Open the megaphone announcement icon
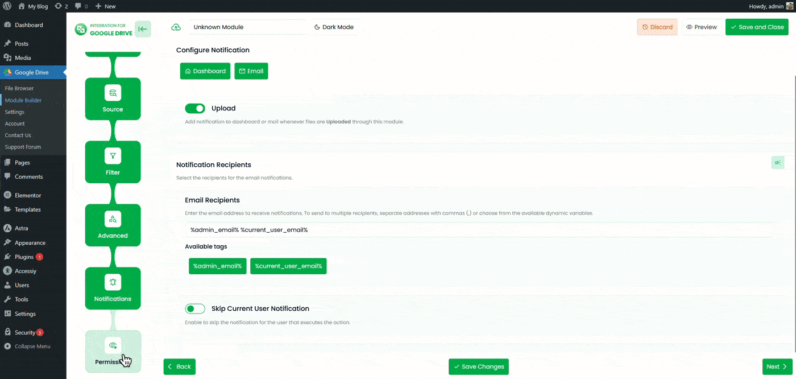 coord(777,162)
